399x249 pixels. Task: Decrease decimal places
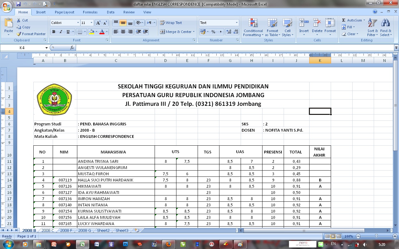click(x=236, y=32)
